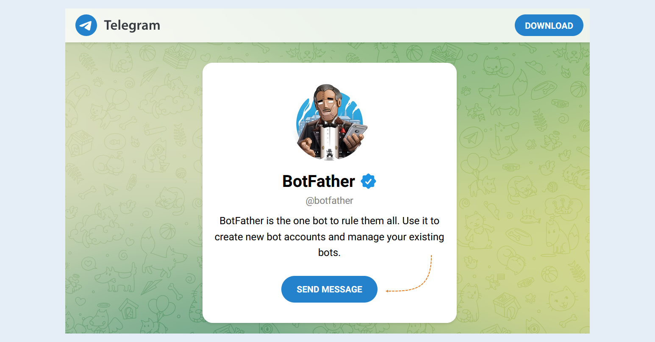Image resolution: width=655 pixels, height=342 pixels.
Task: Click the BotFather name heading
Action: (319, 181)
